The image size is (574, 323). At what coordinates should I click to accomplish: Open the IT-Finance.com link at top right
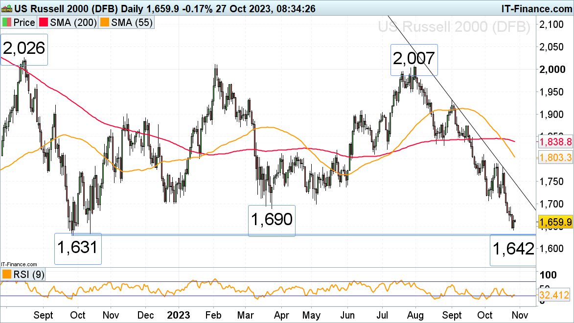tap(537, 8)
